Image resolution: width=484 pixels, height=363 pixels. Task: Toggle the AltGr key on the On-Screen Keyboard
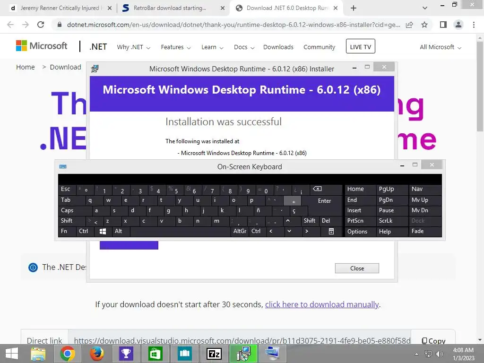[240, 231]
